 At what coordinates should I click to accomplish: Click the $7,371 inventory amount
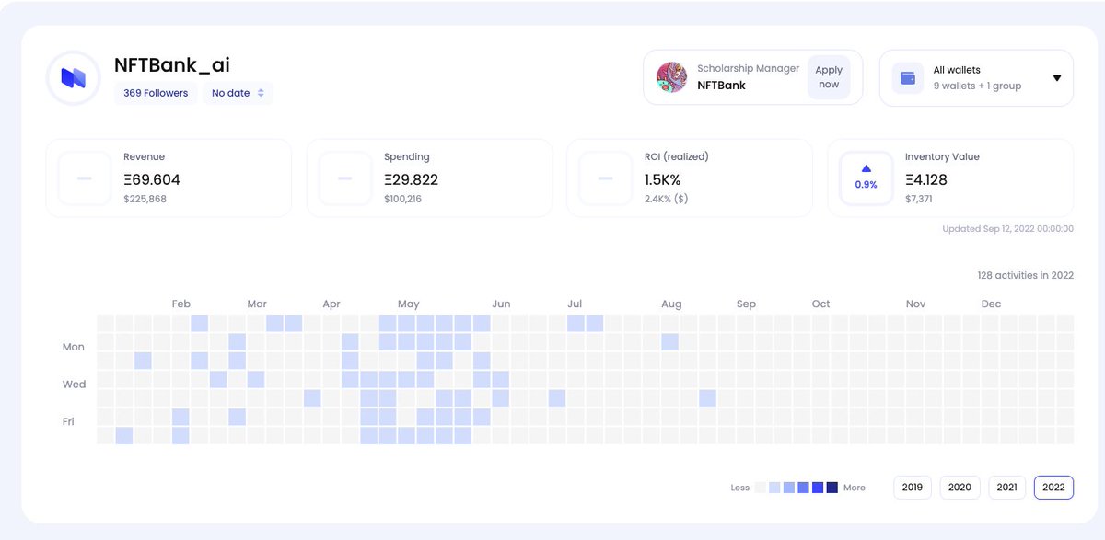click(919, 199)
